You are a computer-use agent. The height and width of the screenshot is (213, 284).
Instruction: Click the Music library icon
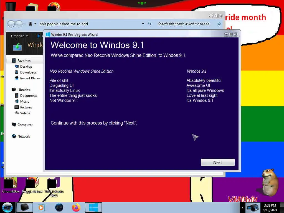point(16,101)
